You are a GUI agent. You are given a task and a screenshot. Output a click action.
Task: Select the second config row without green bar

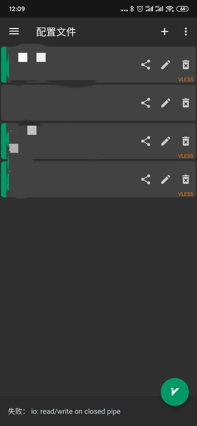click(98, 103)
